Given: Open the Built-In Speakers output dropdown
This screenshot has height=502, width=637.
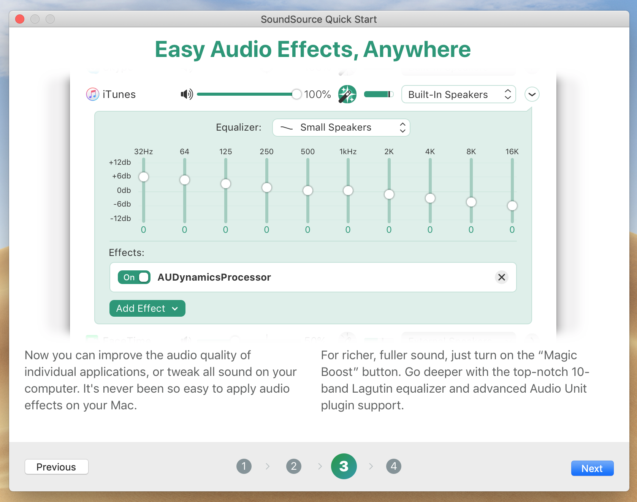Looking at the screenshot, I should 458,94.
